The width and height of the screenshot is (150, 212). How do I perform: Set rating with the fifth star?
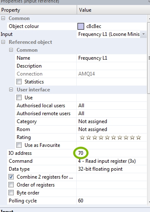107,138
